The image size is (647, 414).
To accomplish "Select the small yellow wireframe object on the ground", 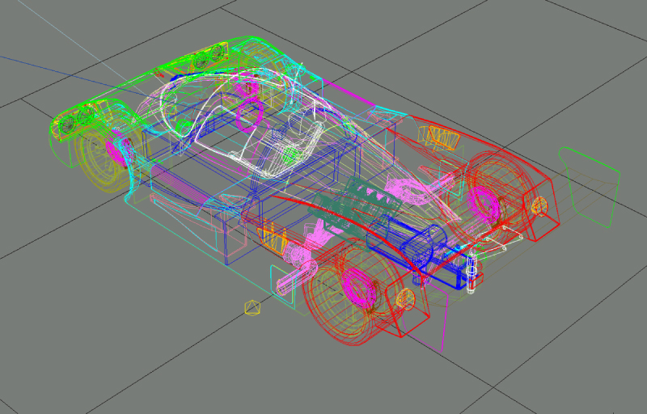I will point(252,307).
